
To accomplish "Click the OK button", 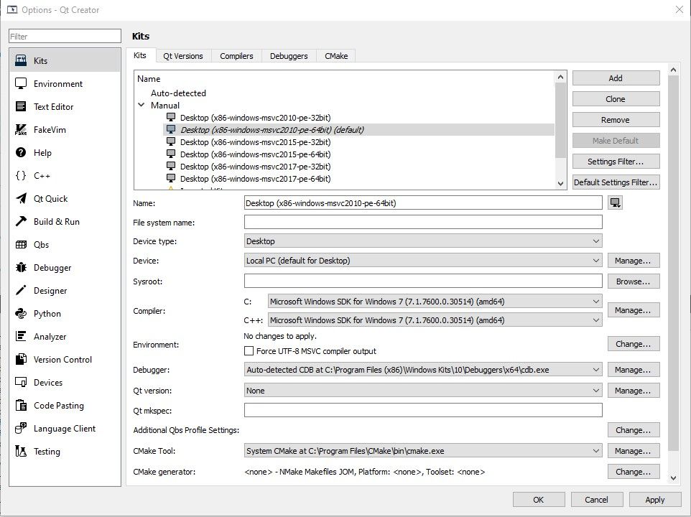I will 539,499.
